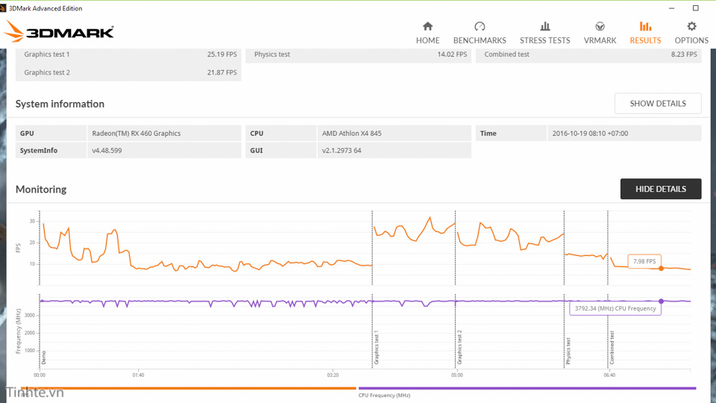Click the Demo chart section marker

tap(43, 357)
